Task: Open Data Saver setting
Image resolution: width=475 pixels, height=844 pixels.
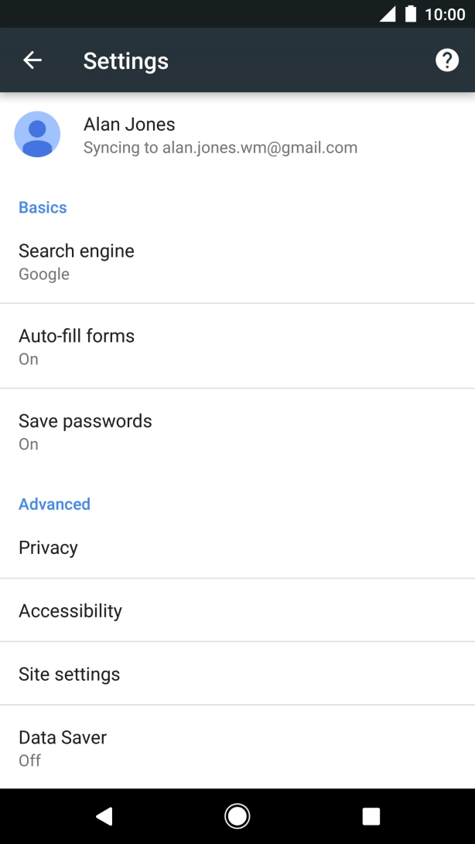Action: click(63, 747)
